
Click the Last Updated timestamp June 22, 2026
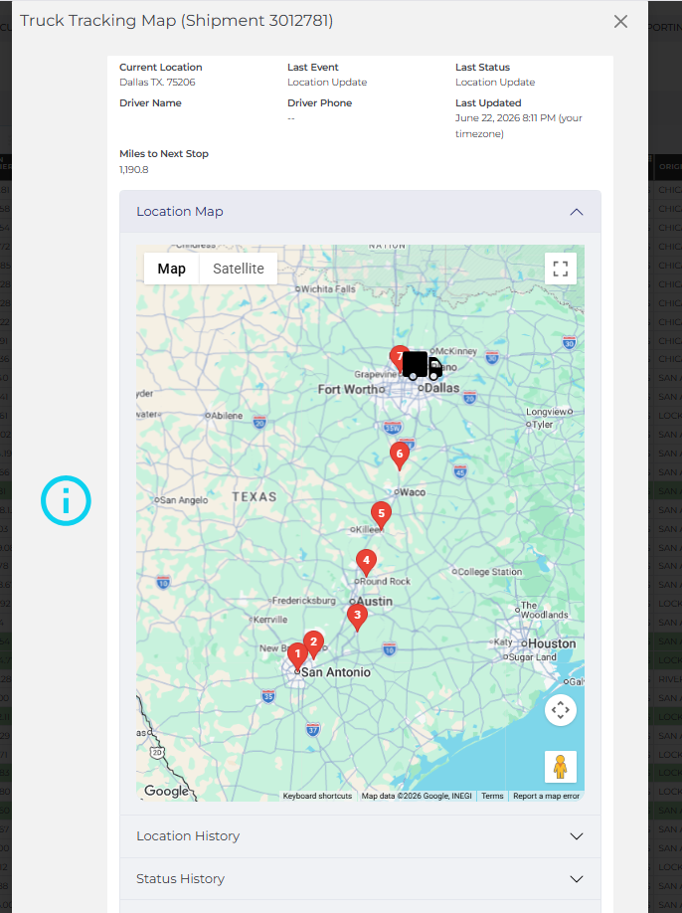pyautogui.click(x=519, y=125)
